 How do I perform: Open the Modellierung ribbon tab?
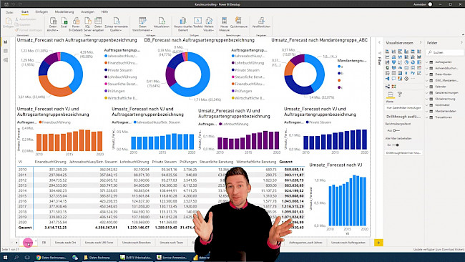pyautogui.click(x=64, y=12)
